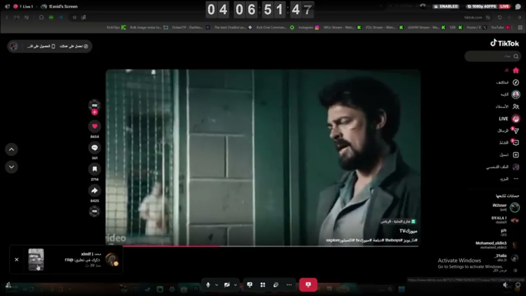Open the Following avatar icon in sidebar
The image size is (526, 296).
516,95
